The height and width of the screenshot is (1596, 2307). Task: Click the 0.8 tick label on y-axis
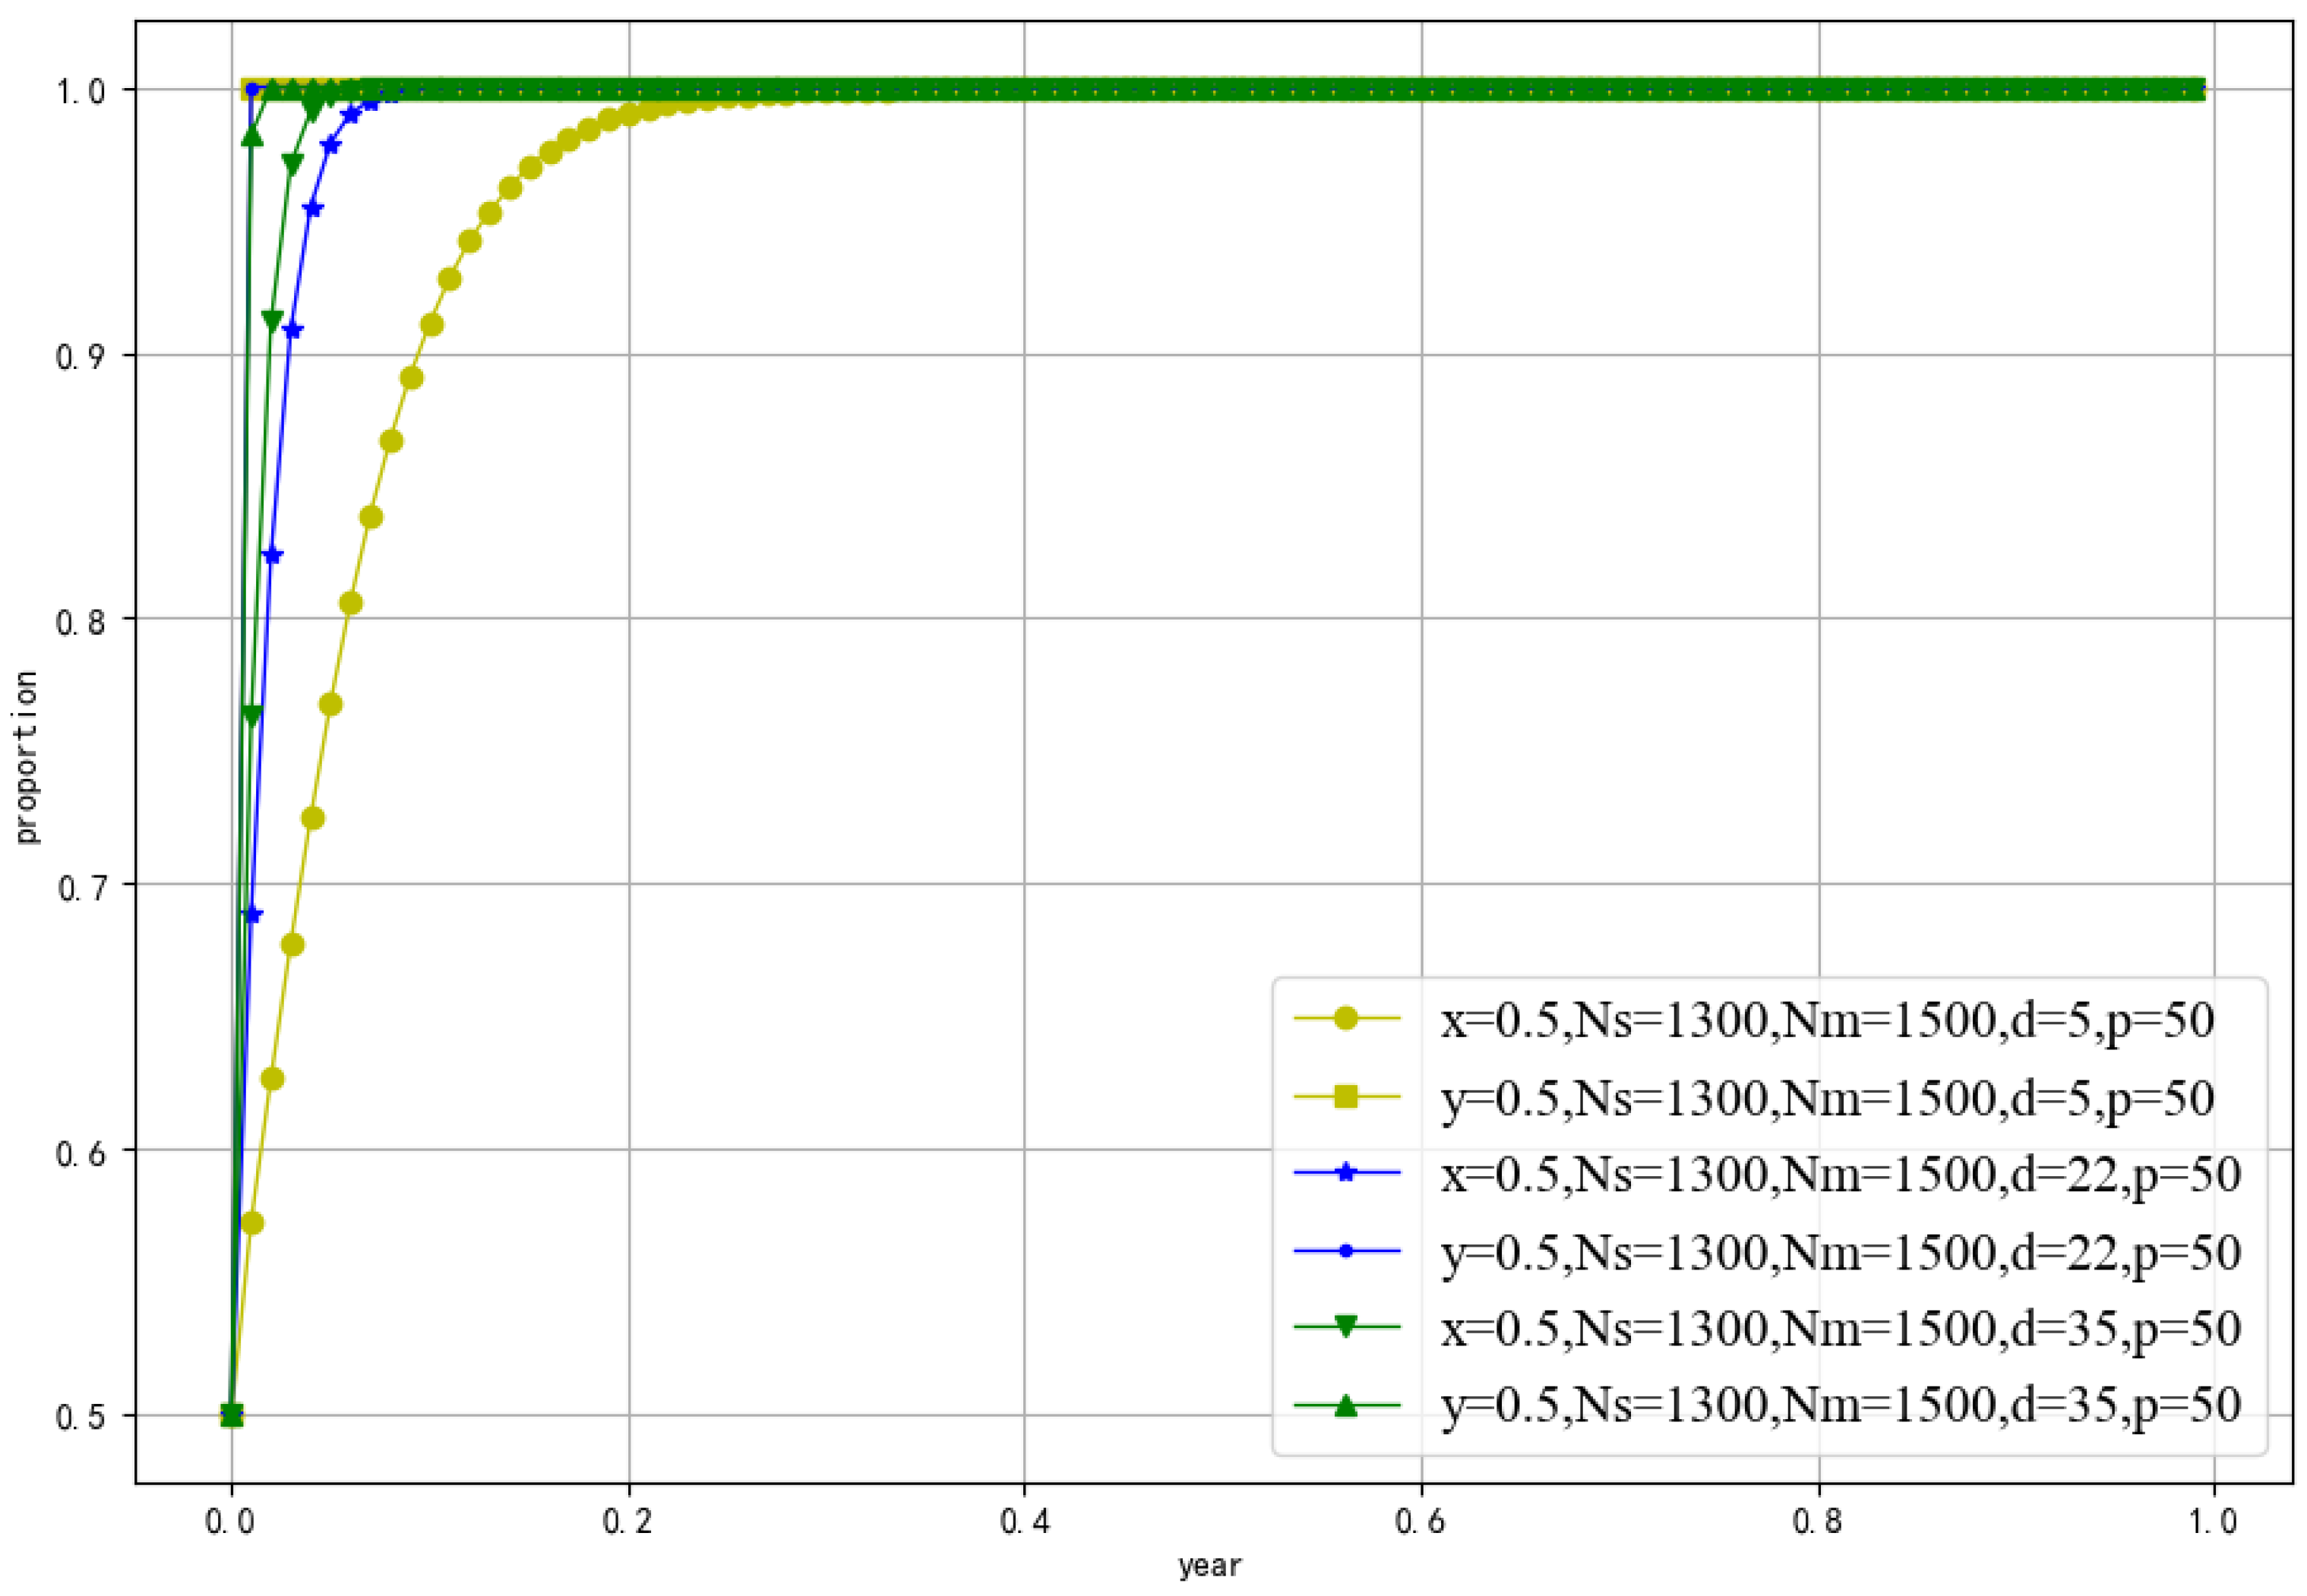click(x=80, y=621)
